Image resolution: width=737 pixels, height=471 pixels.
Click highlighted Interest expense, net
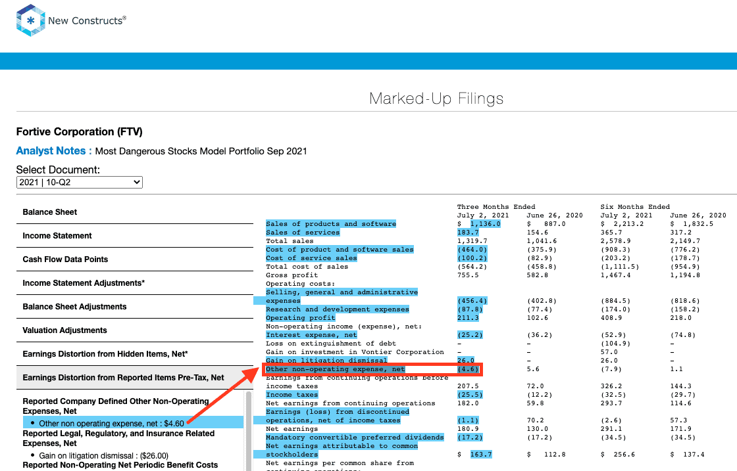(x=311, y=335)
